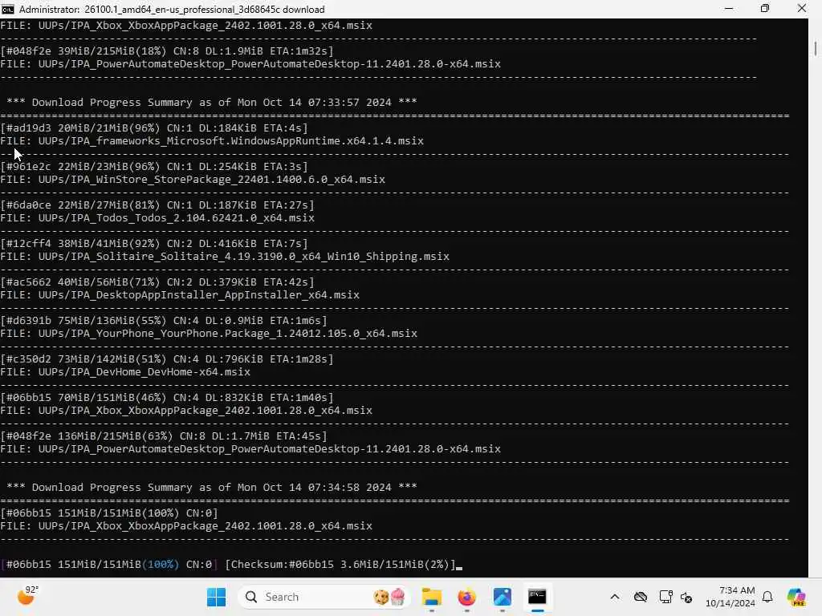Click the #048f2e 136MiB/215MiB(63%) status line
Viewport: 822px width, 616px height.
[x=164, y=436]
